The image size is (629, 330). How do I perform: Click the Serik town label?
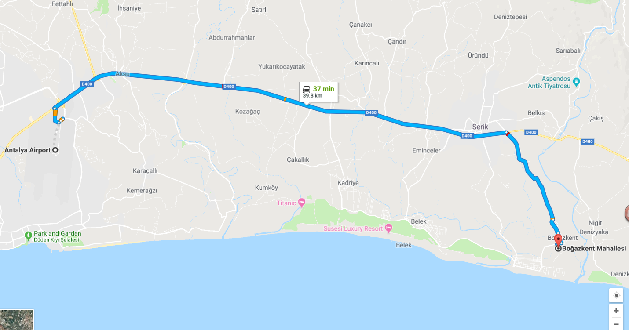tap(480, 127)
